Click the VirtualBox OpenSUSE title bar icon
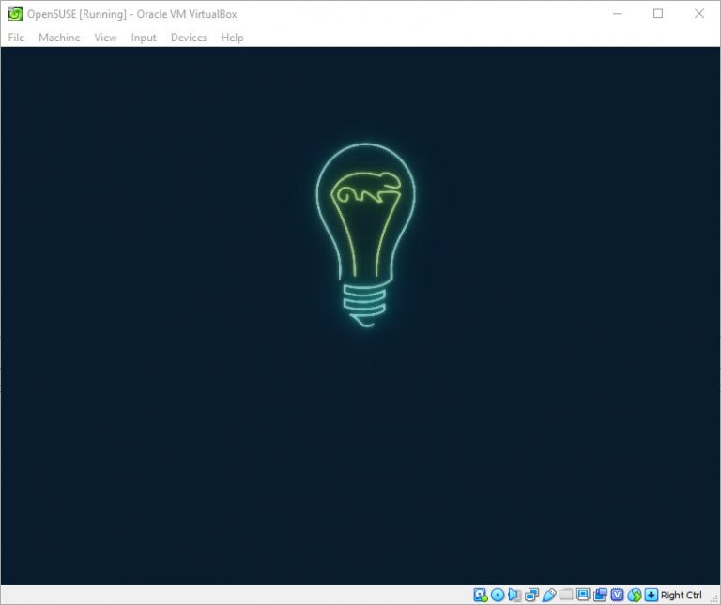721x605 pixels. coord(15,14)
